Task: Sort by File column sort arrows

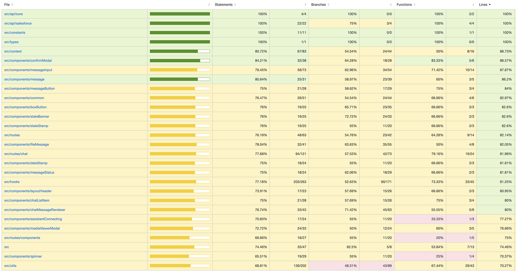Action: [12, 5]
